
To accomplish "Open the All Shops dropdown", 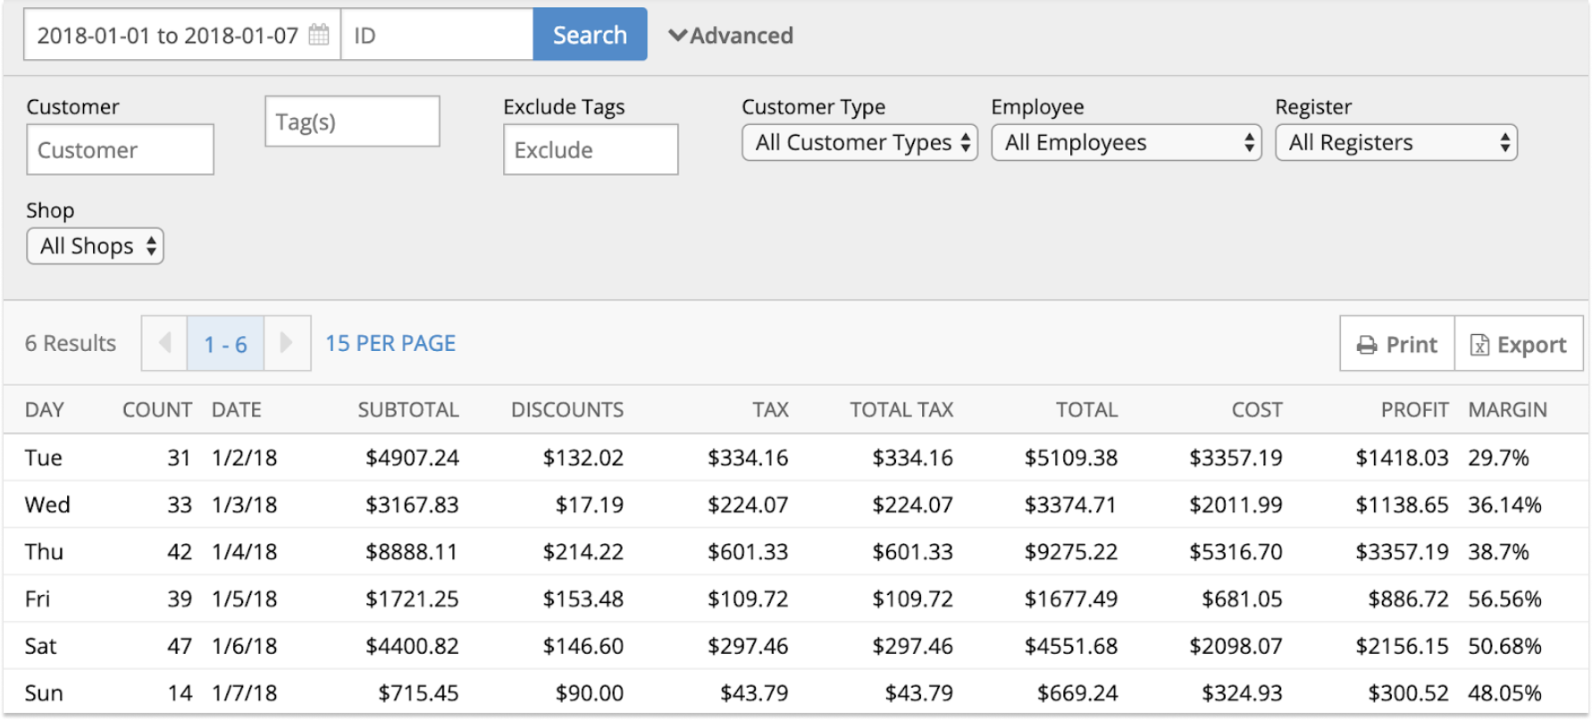I will pos(95,246).
